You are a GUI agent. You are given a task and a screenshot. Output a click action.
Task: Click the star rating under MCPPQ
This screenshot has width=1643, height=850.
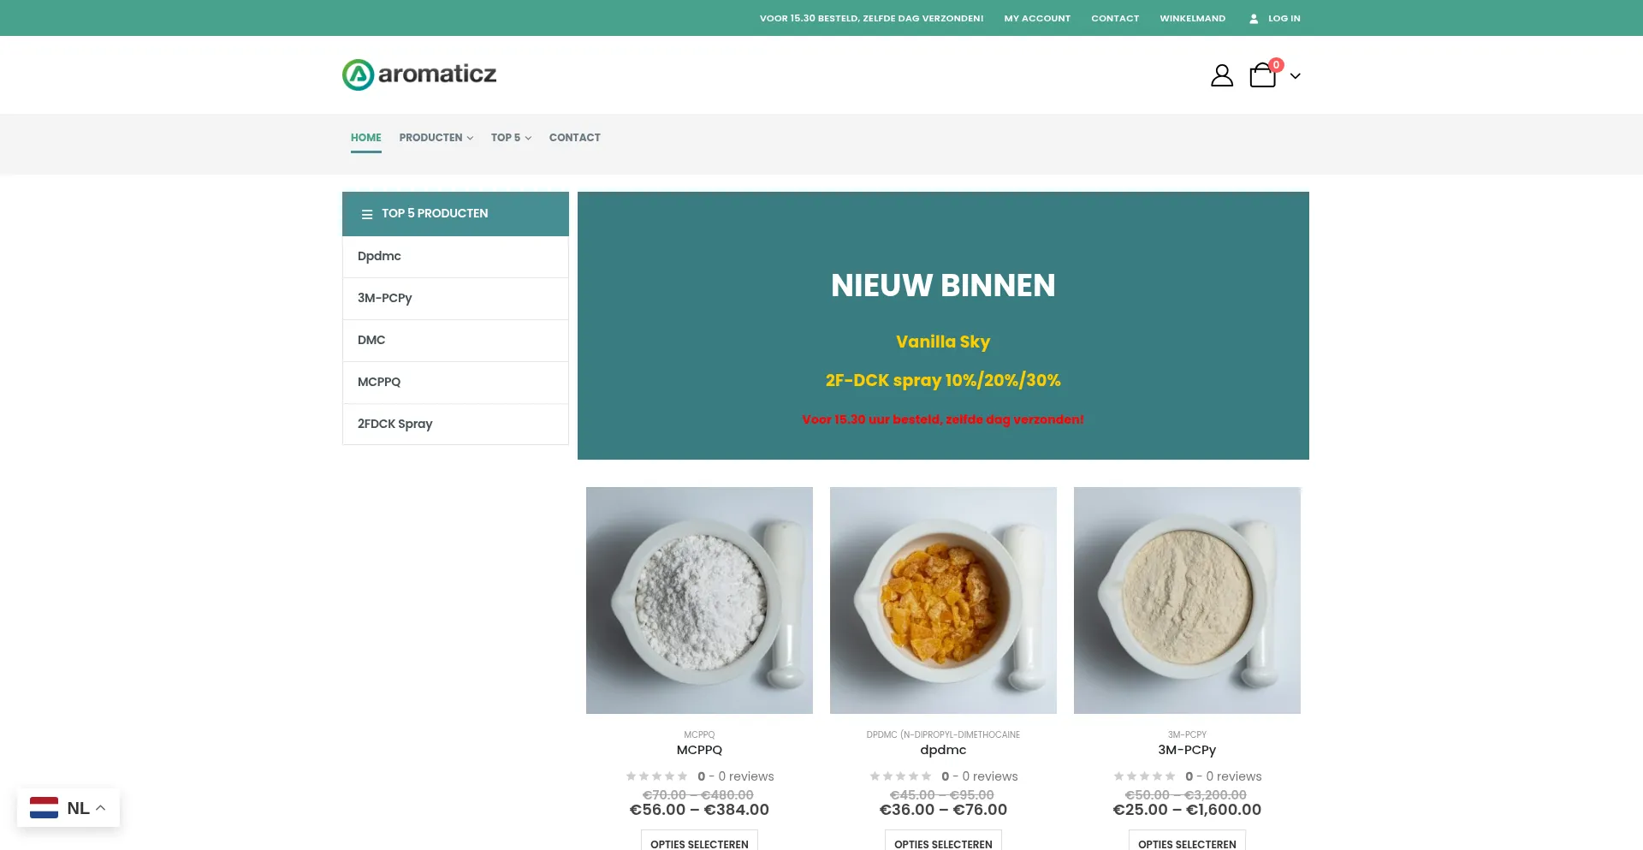pyautogui.click(x=656, y=776)
